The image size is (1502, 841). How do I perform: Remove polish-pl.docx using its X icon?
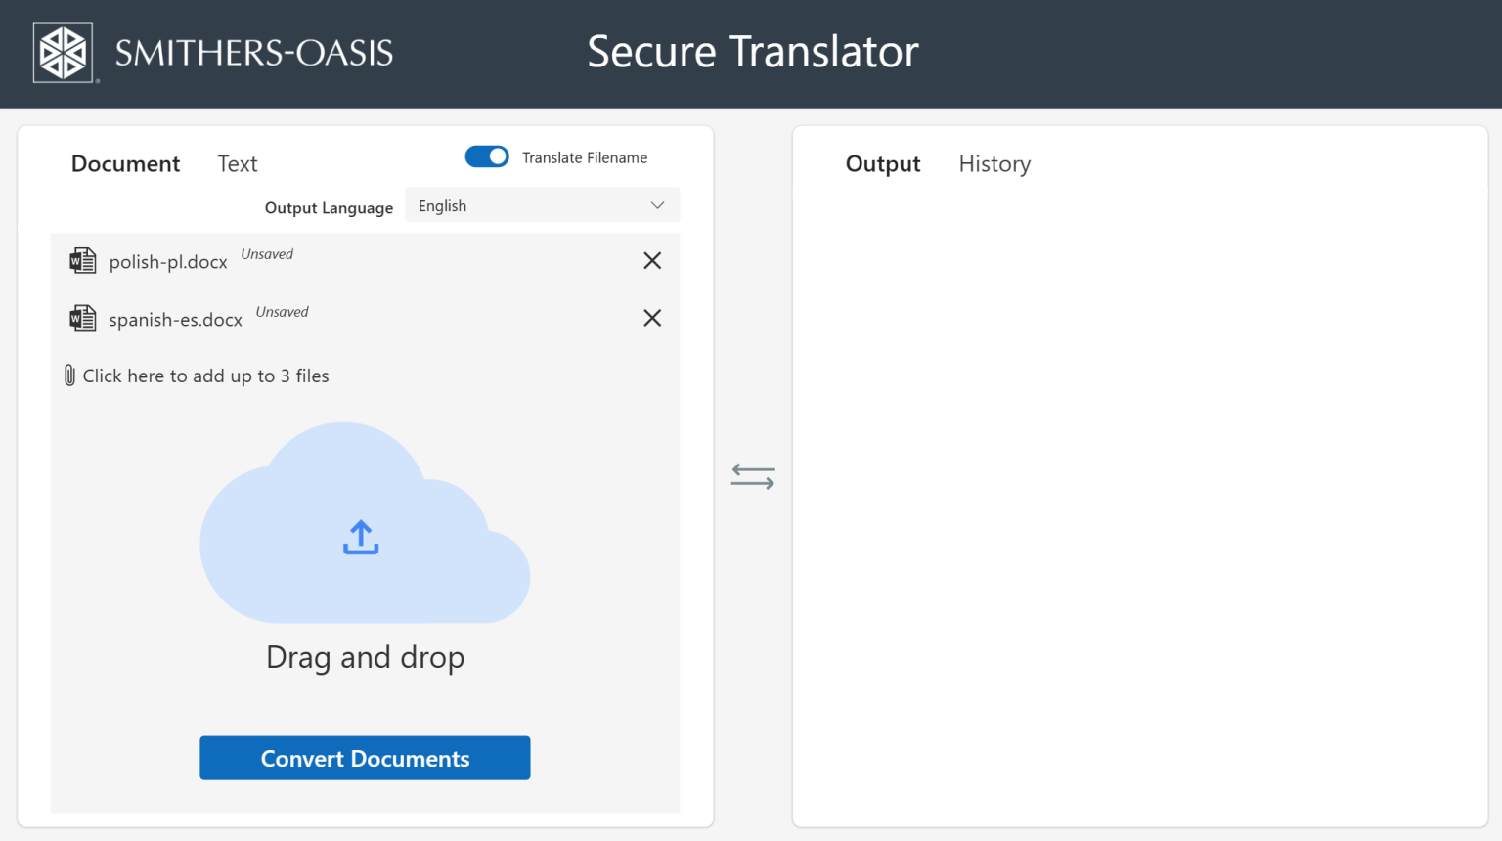tap(652, 260)
